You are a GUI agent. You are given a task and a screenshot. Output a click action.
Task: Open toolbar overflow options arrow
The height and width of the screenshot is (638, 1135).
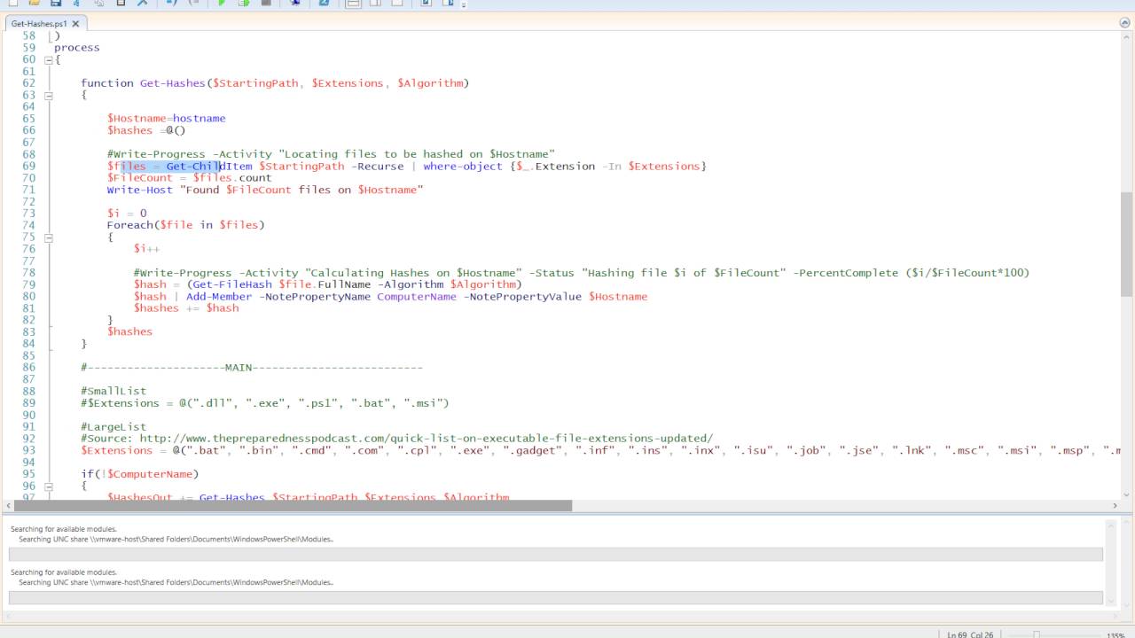click(463, 5)
